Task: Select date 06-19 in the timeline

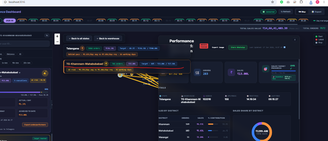Action: 225,21
